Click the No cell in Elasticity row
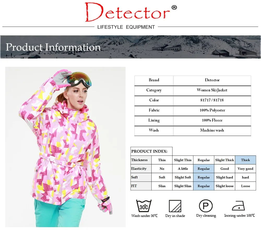This screenshot has height=235, width=261. click(162, 169)
